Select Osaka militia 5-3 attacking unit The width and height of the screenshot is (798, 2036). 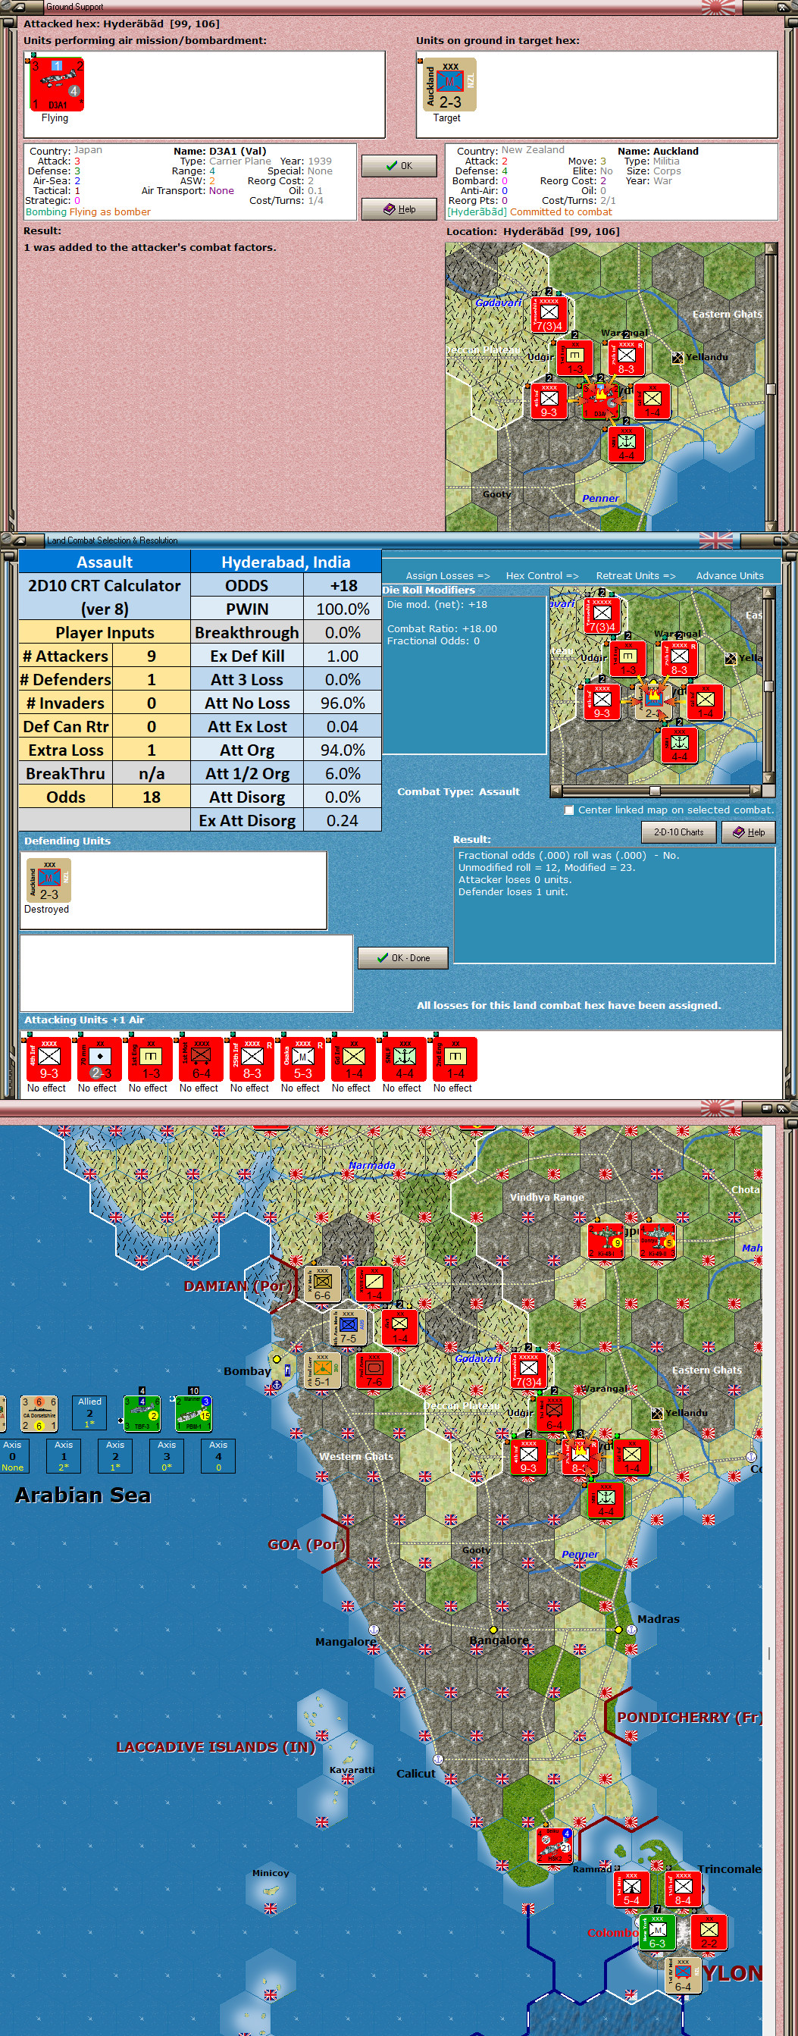click(x=302, y=1059)
